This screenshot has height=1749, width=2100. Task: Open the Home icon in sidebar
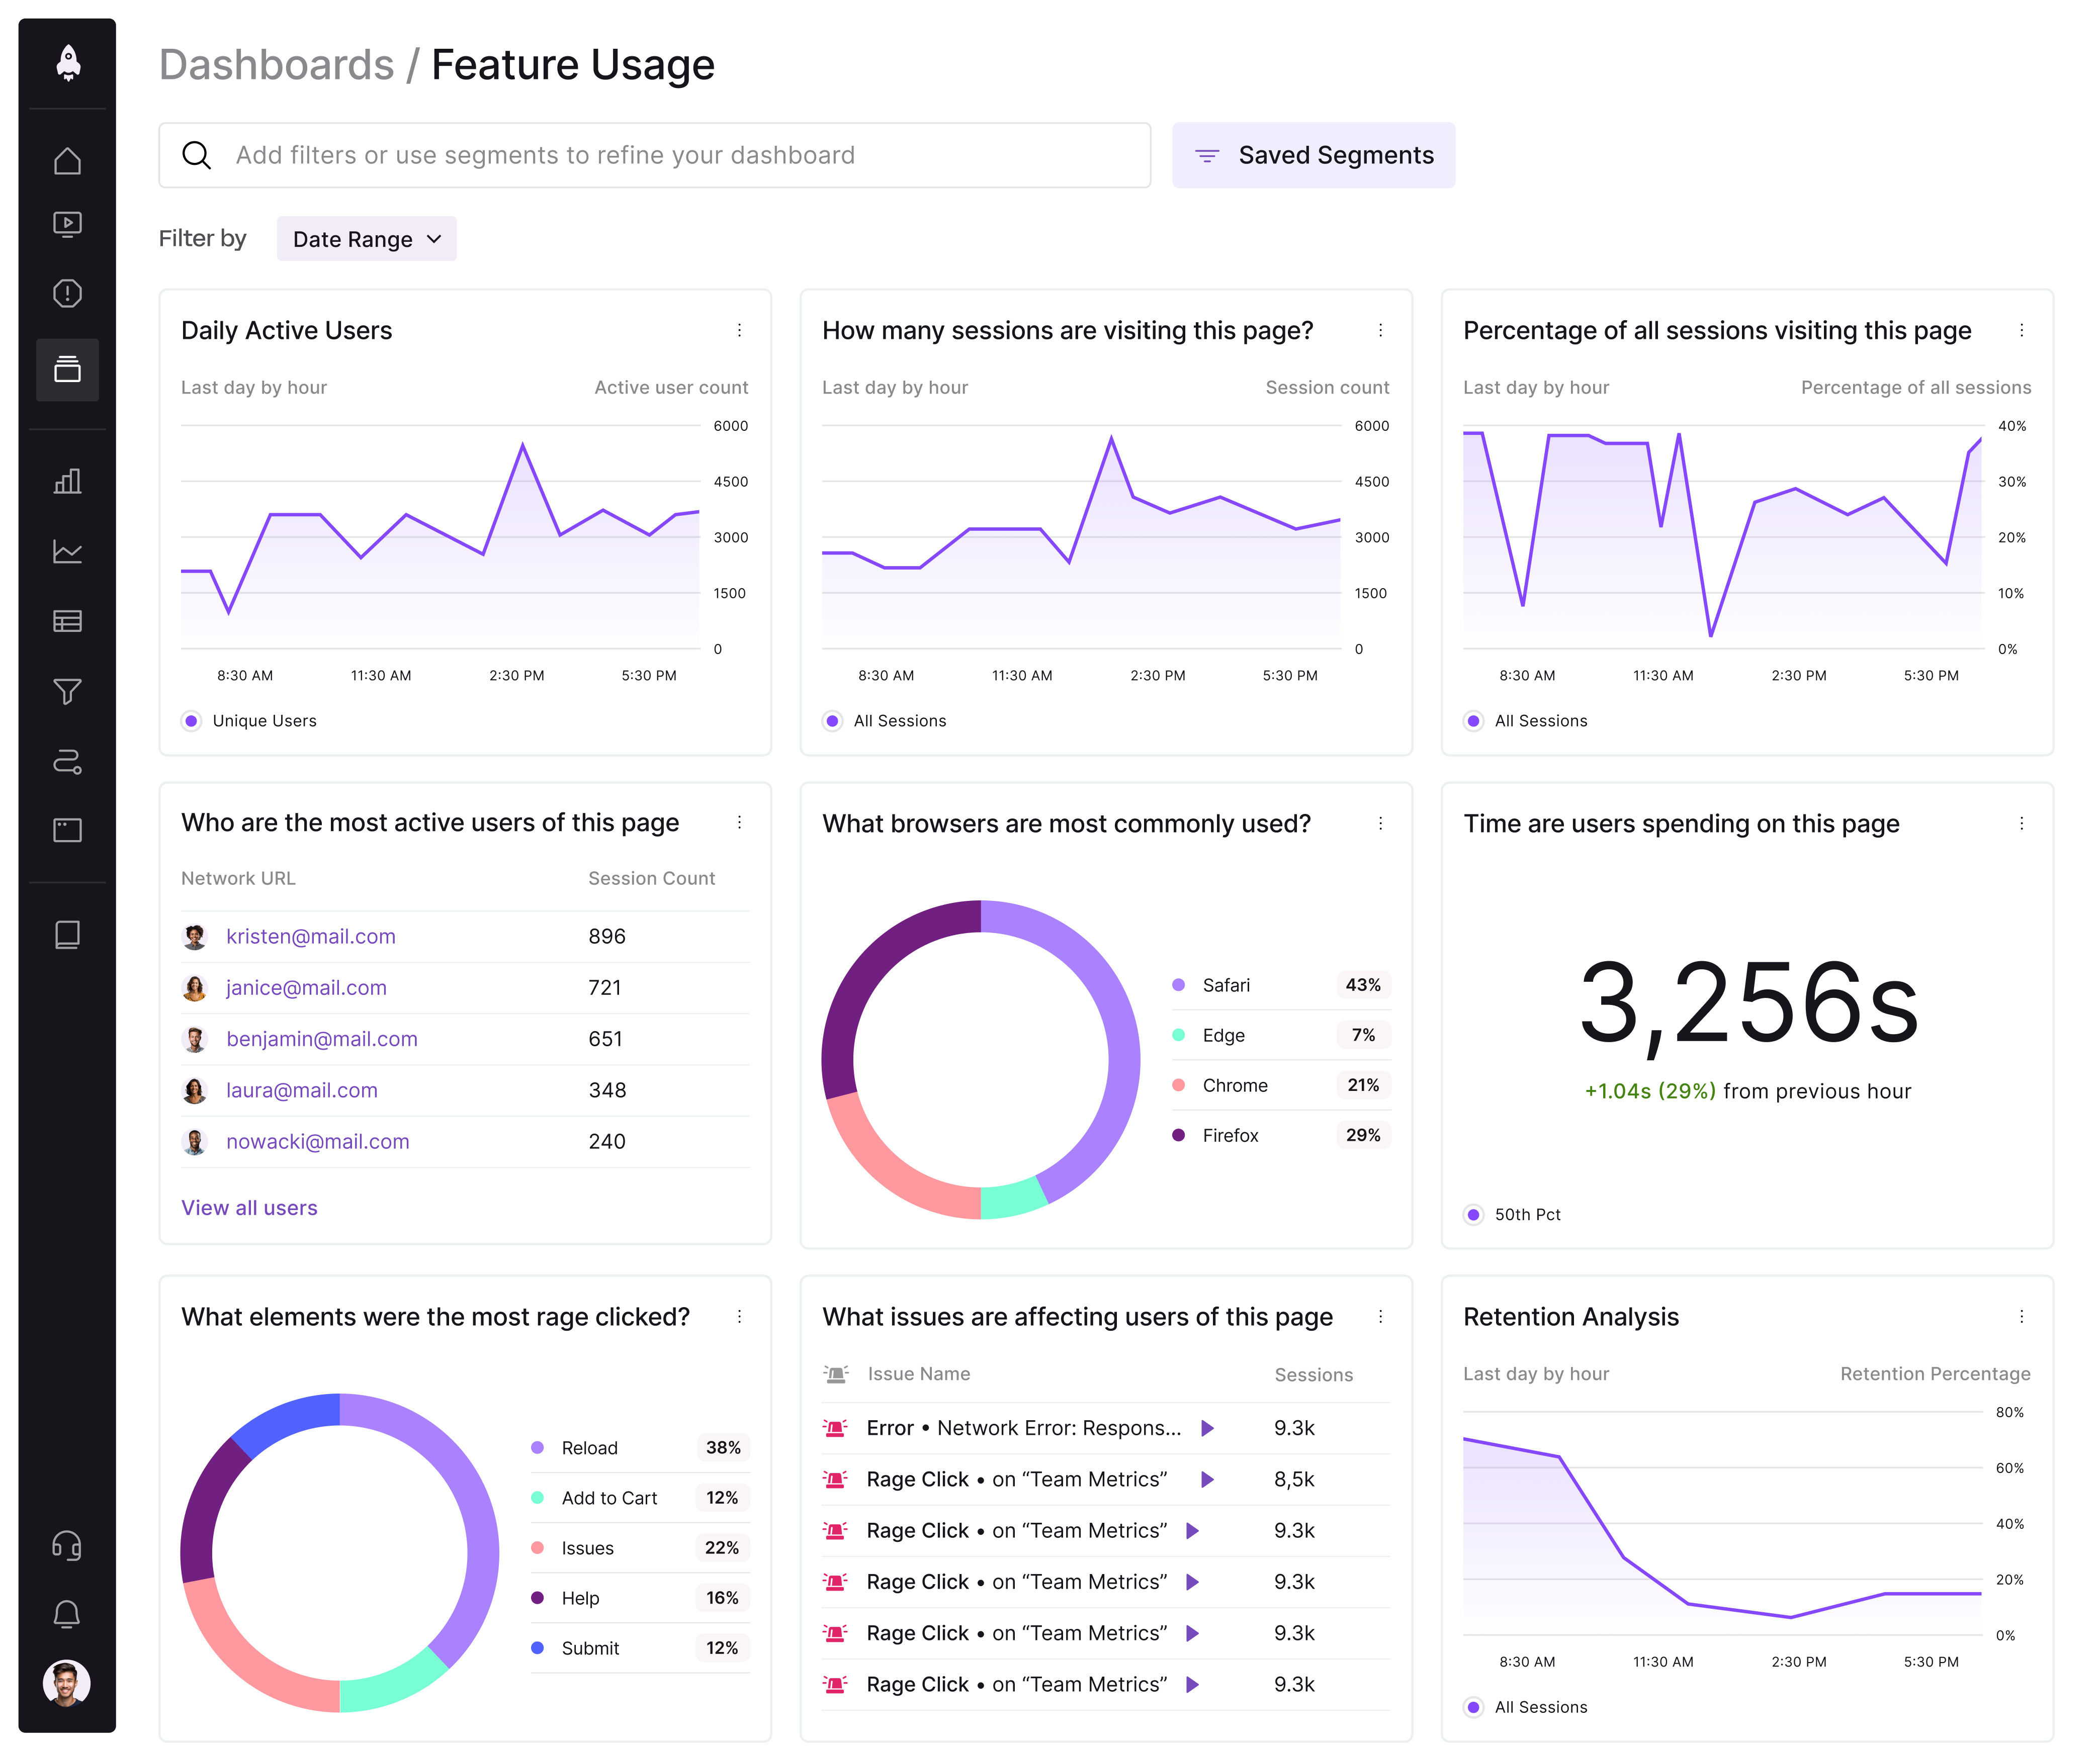tap(67, 160)
